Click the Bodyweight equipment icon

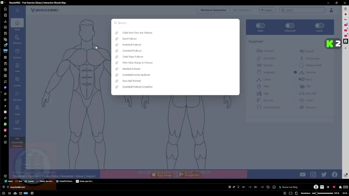pyautogui.click(x=302, y=58)
